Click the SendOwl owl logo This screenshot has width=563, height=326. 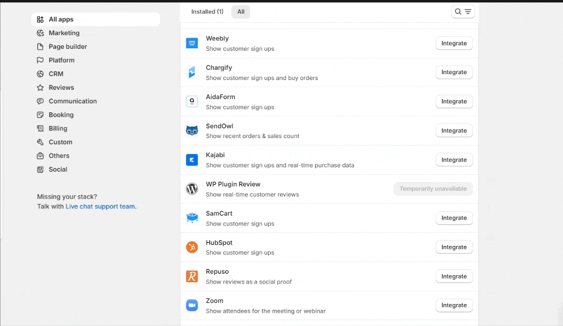(x=192, y=131)
